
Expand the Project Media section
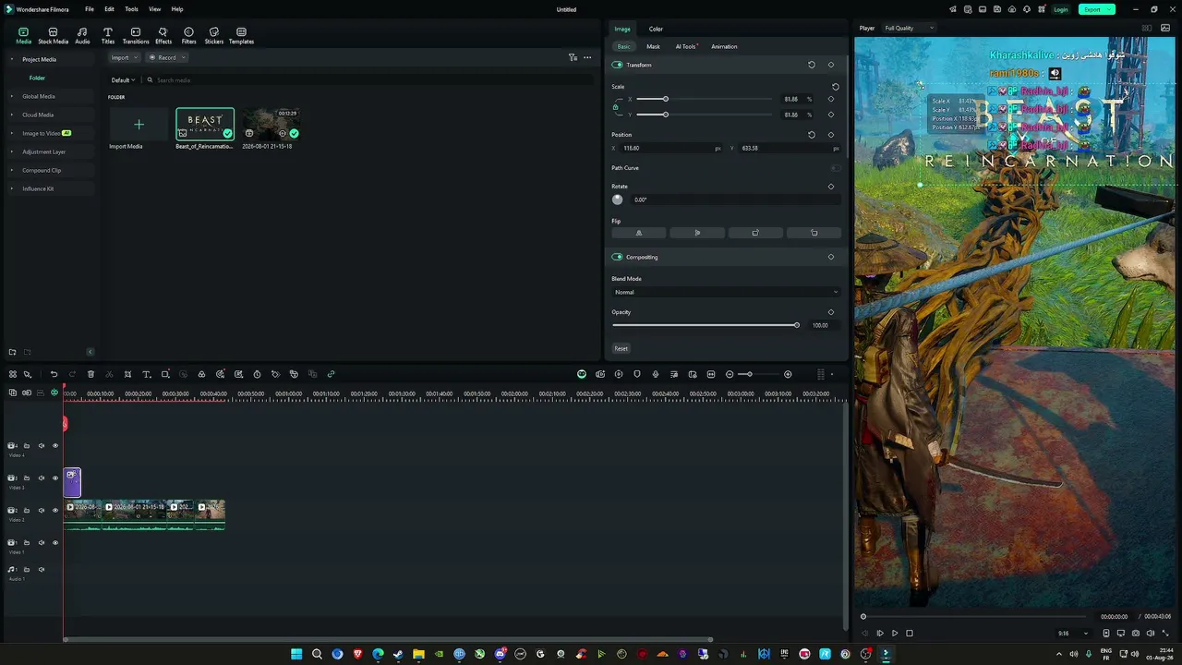click(x=12, y=59)
